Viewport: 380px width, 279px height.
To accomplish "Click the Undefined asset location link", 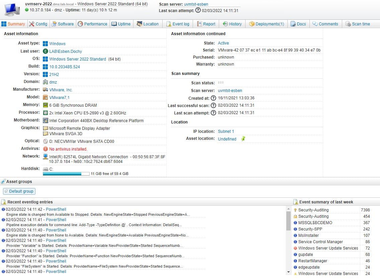I will pos(227,139).
